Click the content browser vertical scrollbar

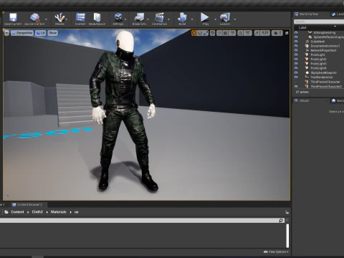pos(287,236)
